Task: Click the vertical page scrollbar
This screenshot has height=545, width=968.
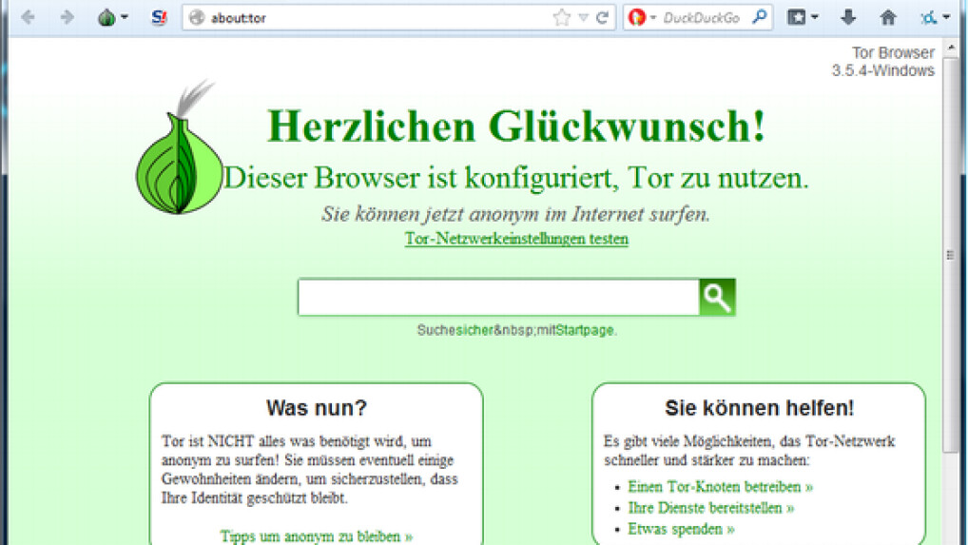Action: point(950,255)
